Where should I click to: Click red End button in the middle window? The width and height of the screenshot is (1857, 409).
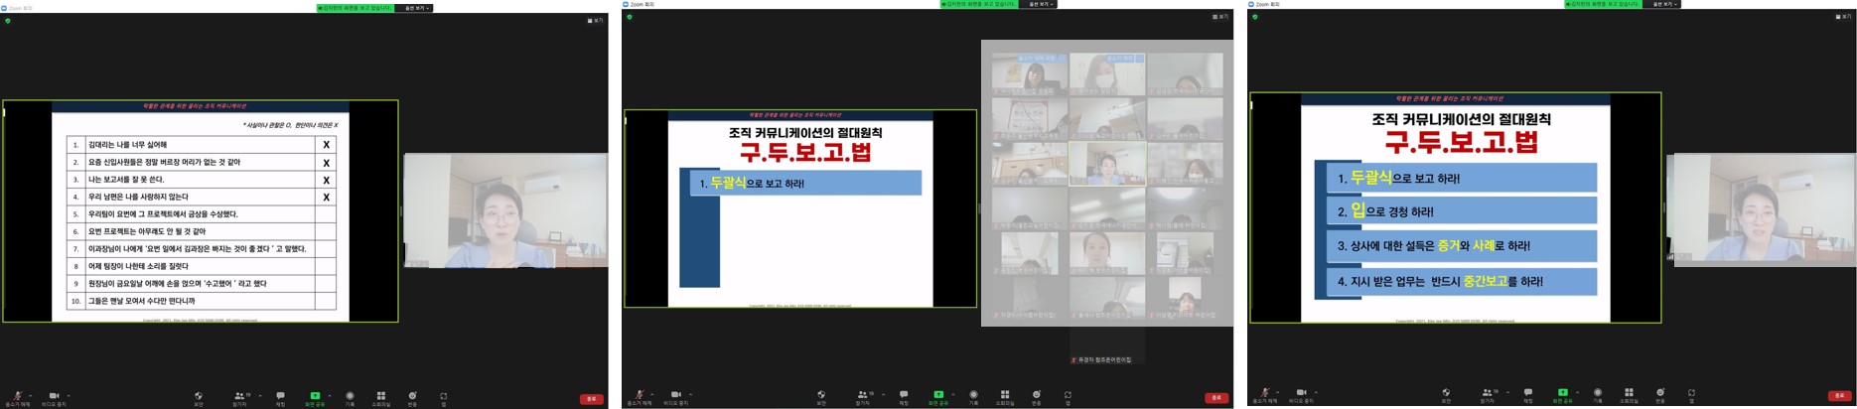[x=1216, y=397]
